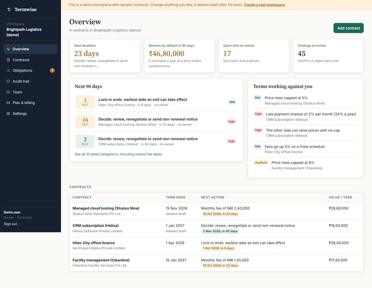Click the low tag on Lock-in ends row

[x=232, y=102]
